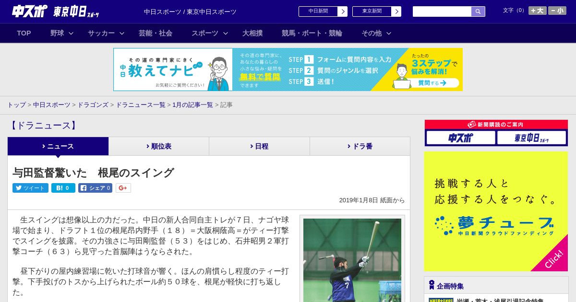Share article on Facebook シェア button
This screenshot has width=576, height=302.
coord(95,188)
